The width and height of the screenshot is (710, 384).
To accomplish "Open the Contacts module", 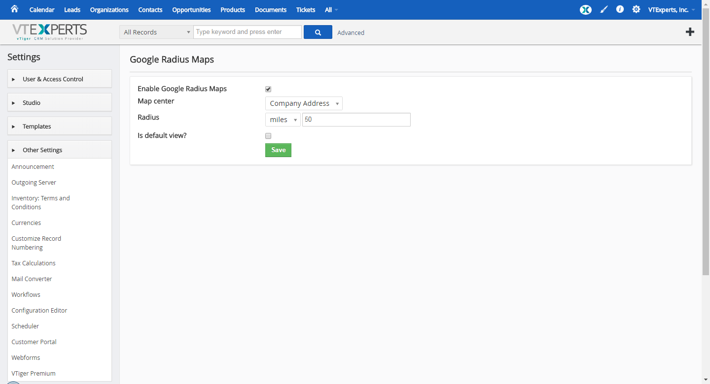I will point(150,10).
